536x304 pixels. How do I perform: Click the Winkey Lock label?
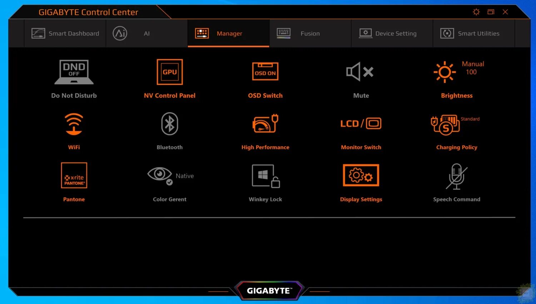265,199
